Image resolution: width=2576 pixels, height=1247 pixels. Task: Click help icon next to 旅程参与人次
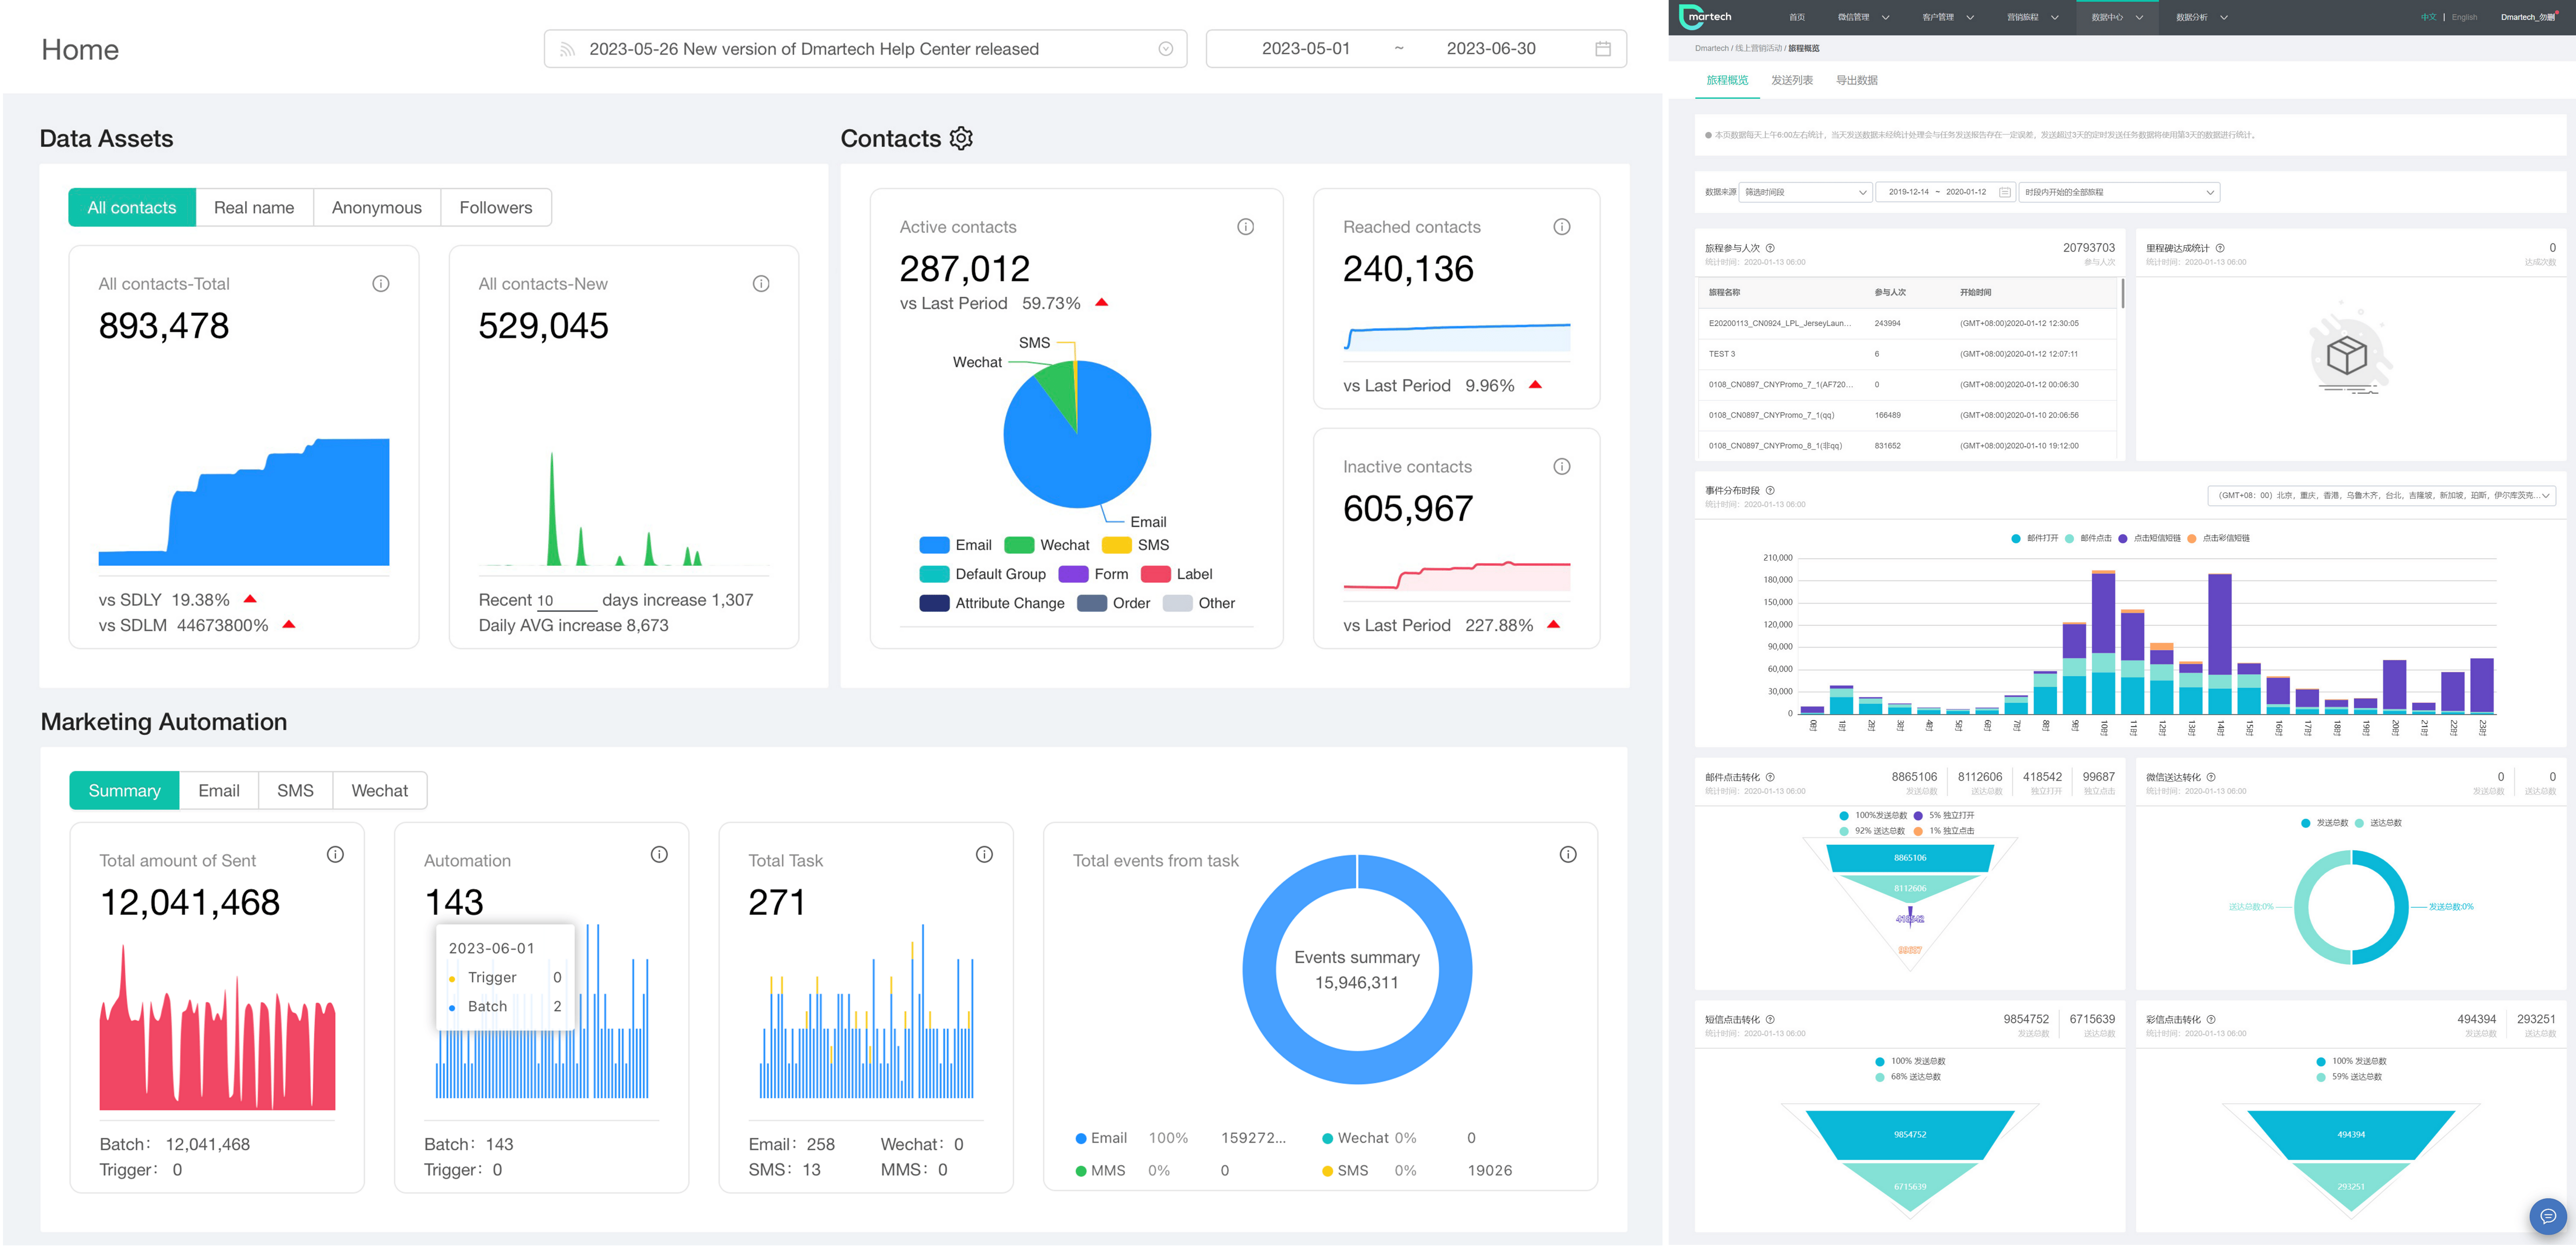point(1770,248)
